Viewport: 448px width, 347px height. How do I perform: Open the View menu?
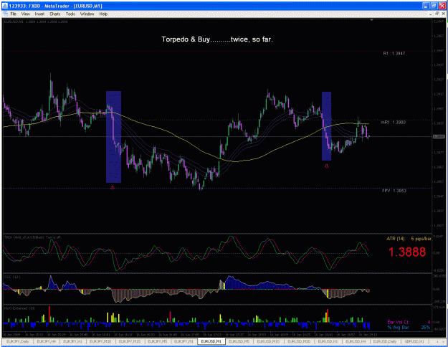(x=25, y=14)
